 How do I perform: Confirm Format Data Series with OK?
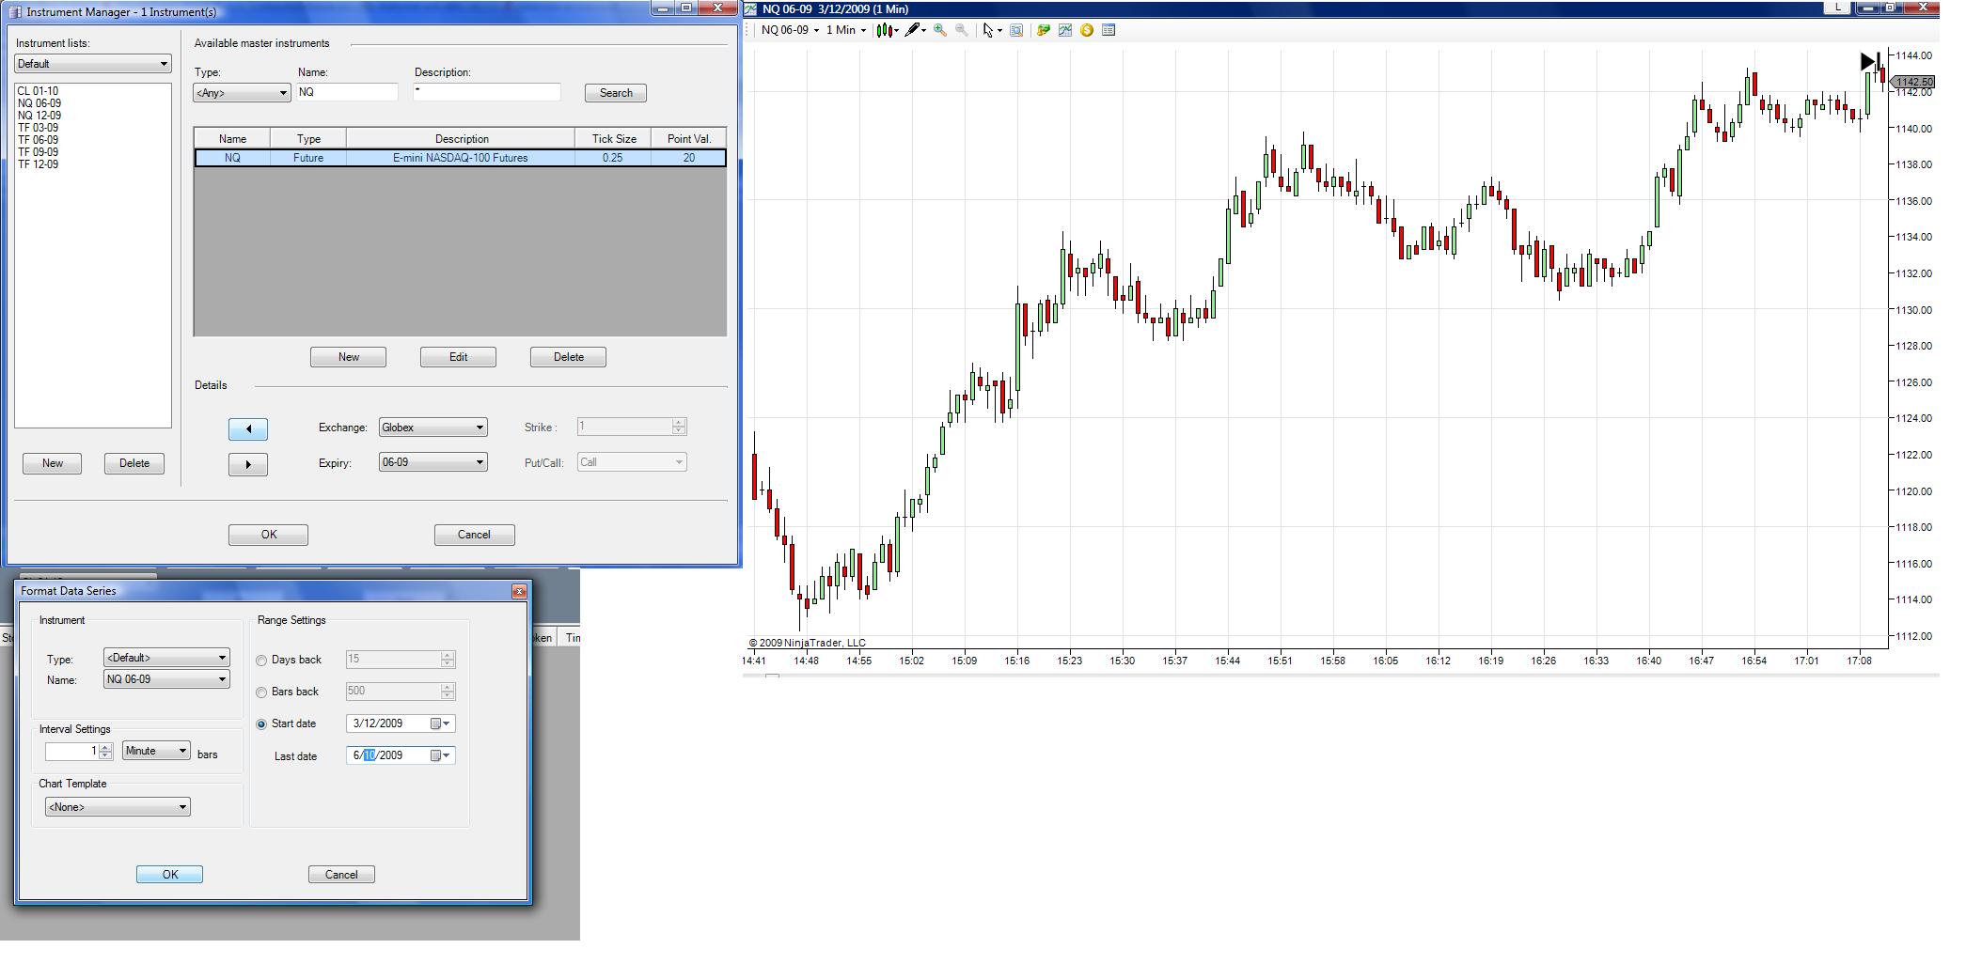click(169, 875)
